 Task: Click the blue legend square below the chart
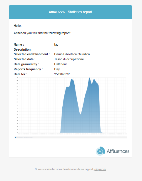click(x=16, y=137)
